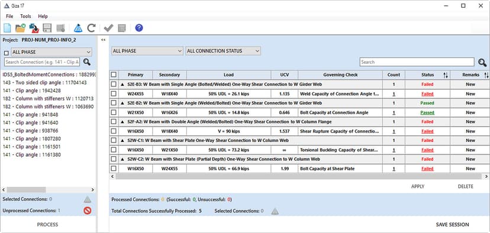Click the New file toolbar icon
This screenshot has width=490, height=233.
(x=7, y=28)
